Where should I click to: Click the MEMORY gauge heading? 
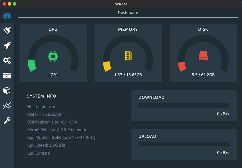(x=128, y=29)
